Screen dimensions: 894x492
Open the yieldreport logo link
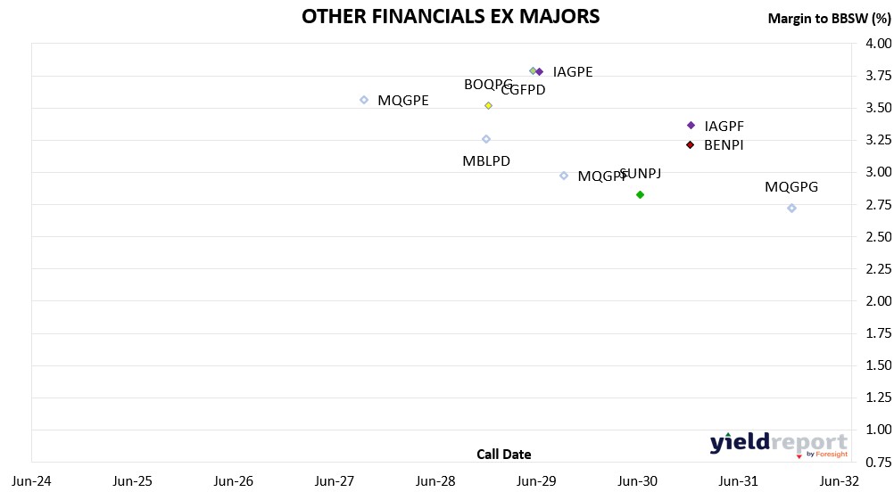pos(777,443)
